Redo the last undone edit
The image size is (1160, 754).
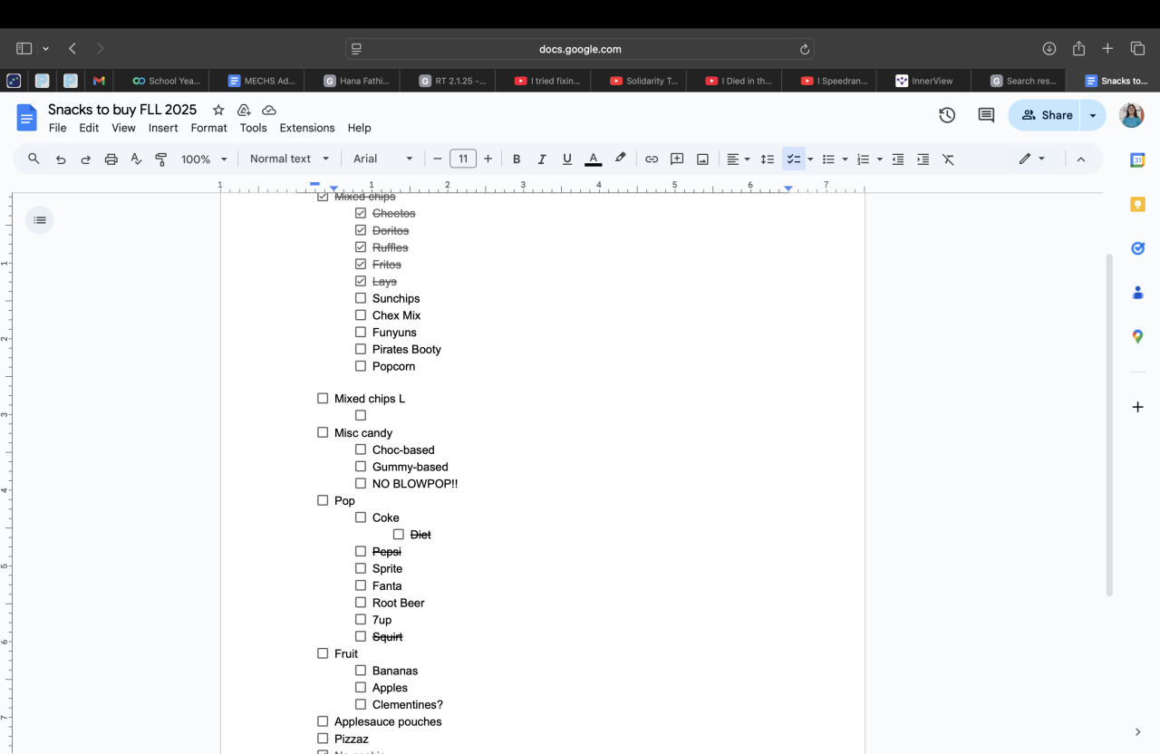[x=86, y=159]
